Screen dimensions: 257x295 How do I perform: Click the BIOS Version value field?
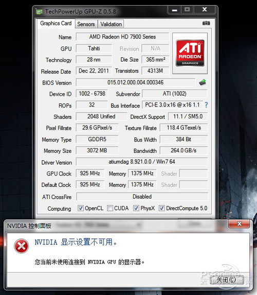coord(136,82)
